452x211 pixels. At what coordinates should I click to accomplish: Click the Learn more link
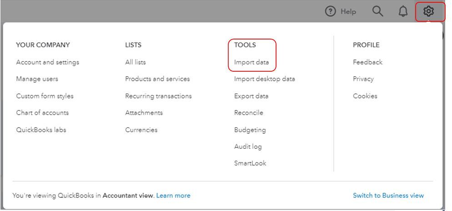[173, 196]
